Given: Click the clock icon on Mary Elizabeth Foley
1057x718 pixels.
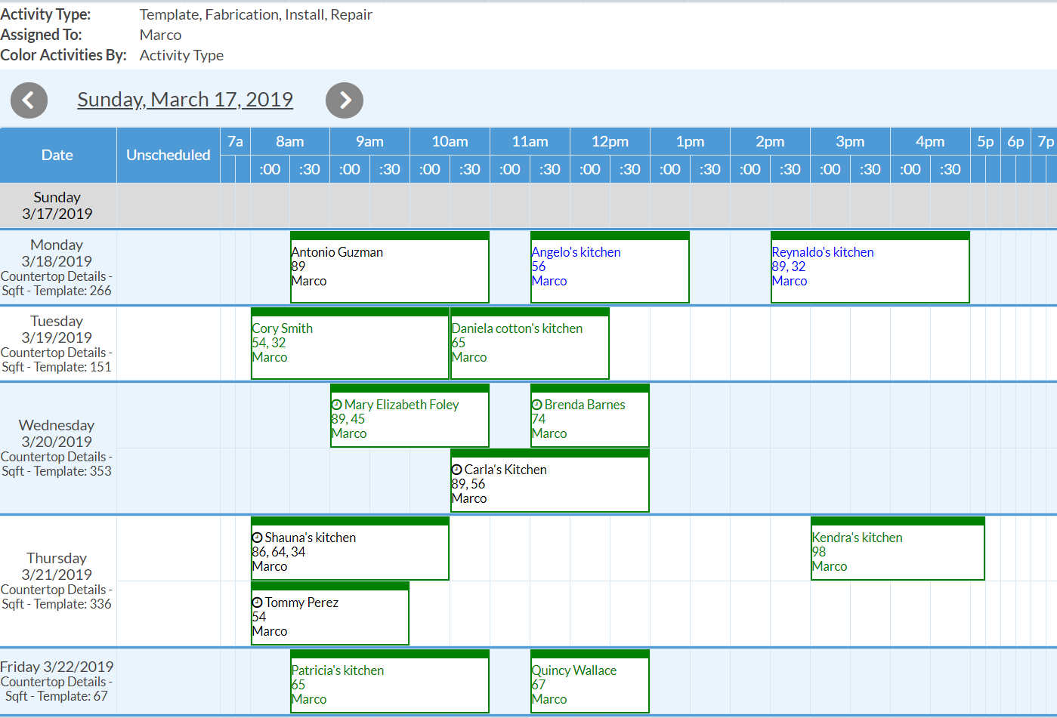Looking at the screenshot, I should tap(335, 405).
